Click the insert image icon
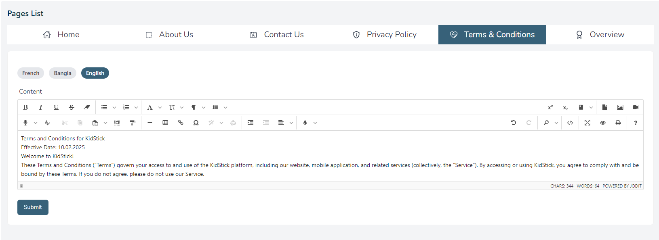Viewport: 659px width, 240px height. 620,107
